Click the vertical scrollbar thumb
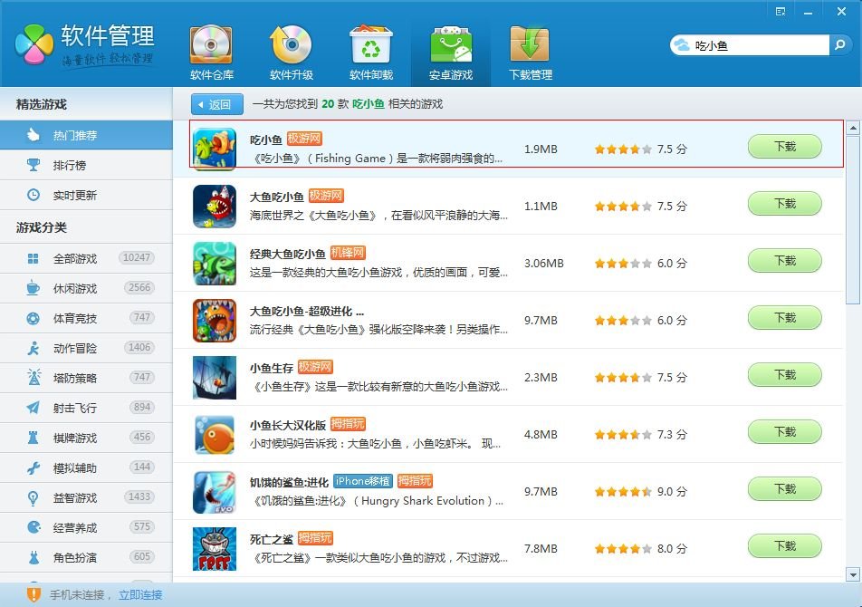The height and width of the screenshot is (607, 862). click(853, 219)
